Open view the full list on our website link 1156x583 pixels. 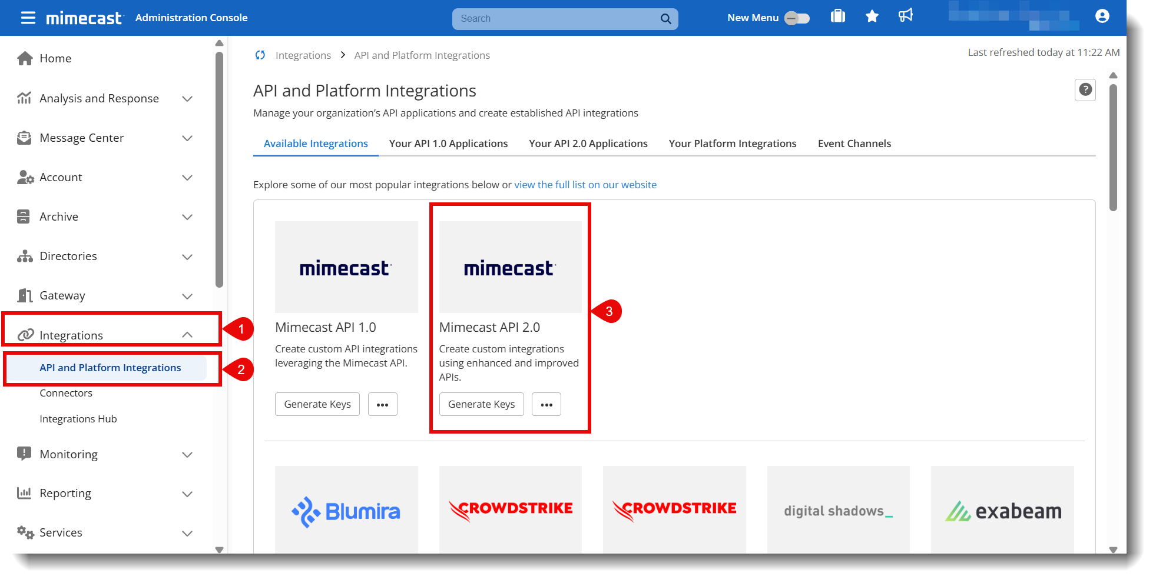(585, 184)
